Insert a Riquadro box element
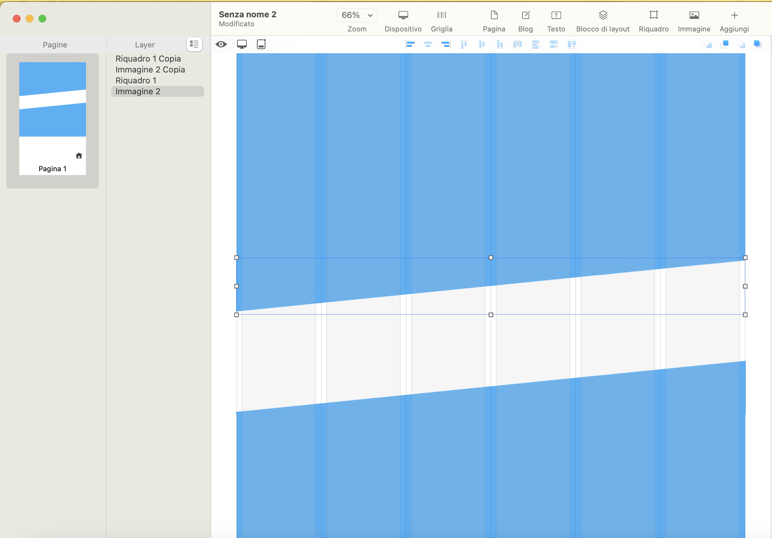Image resolution: width=772 pixels, height=538 pixels. tap(653, 21)
